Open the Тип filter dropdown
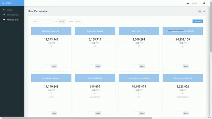Screen dimensions: 212x119 [x=62, y=21]
